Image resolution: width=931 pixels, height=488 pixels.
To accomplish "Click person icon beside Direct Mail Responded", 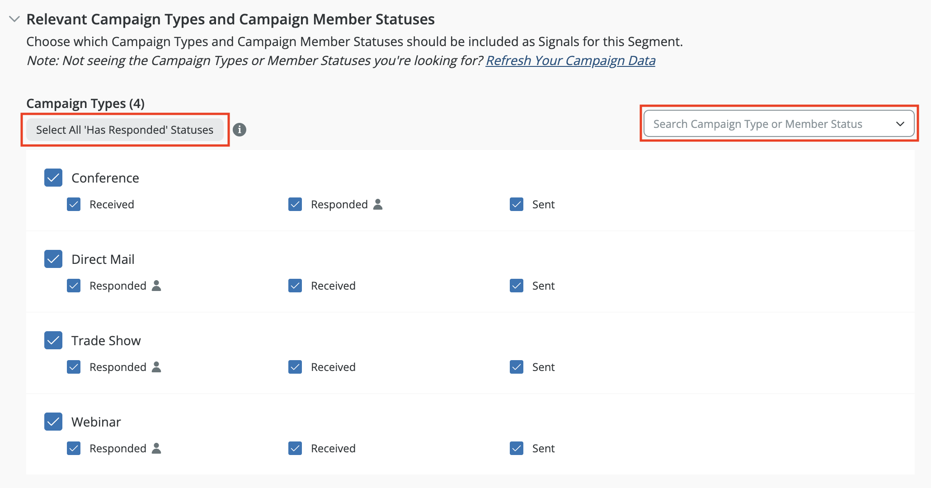I will coord(156,286).
